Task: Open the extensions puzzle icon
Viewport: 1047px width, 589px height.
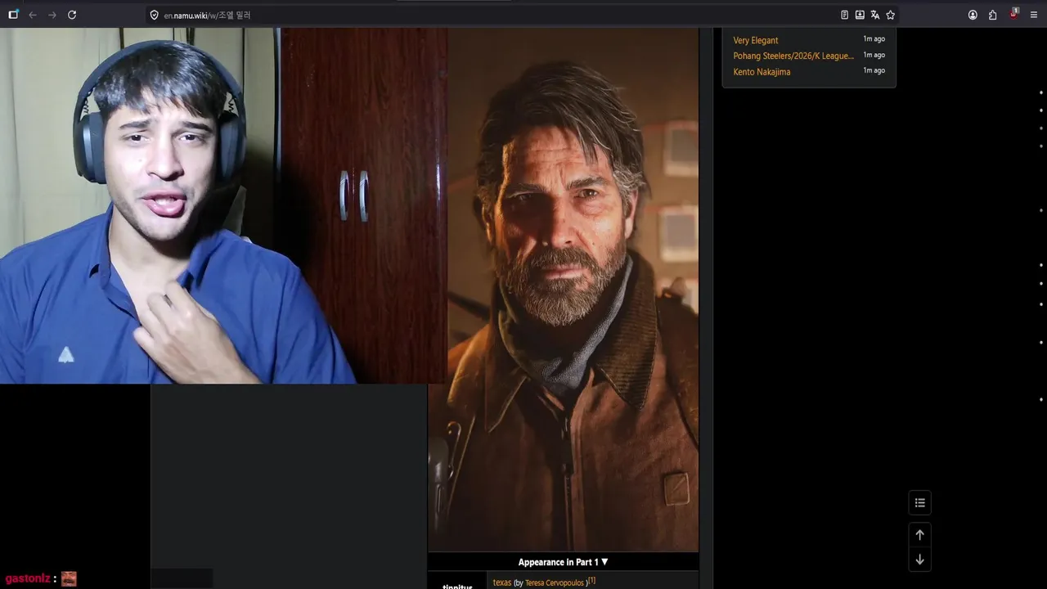Action: point(992,15)
